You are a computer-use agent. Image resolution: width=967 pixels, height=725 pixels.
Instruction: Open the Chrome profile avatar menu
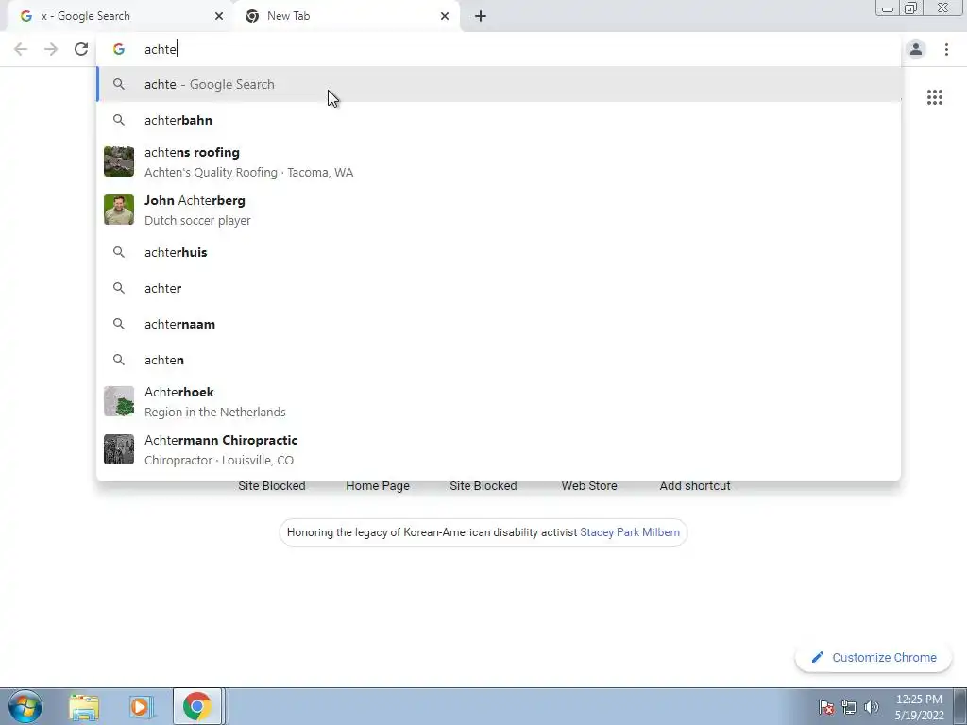coord(916,49)
